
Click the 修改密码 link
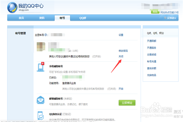[x=123, y=51]
